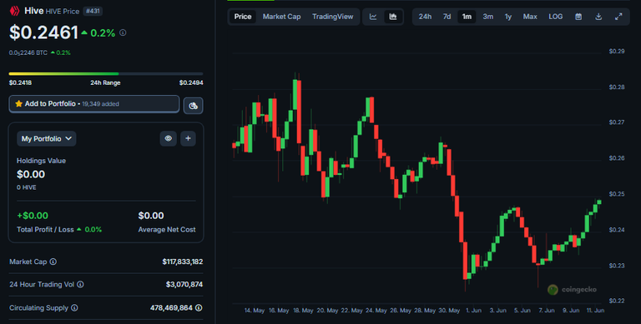Toggle portfolio holdings visibility eye icon
641x324 pixels.
coord(168,138)
